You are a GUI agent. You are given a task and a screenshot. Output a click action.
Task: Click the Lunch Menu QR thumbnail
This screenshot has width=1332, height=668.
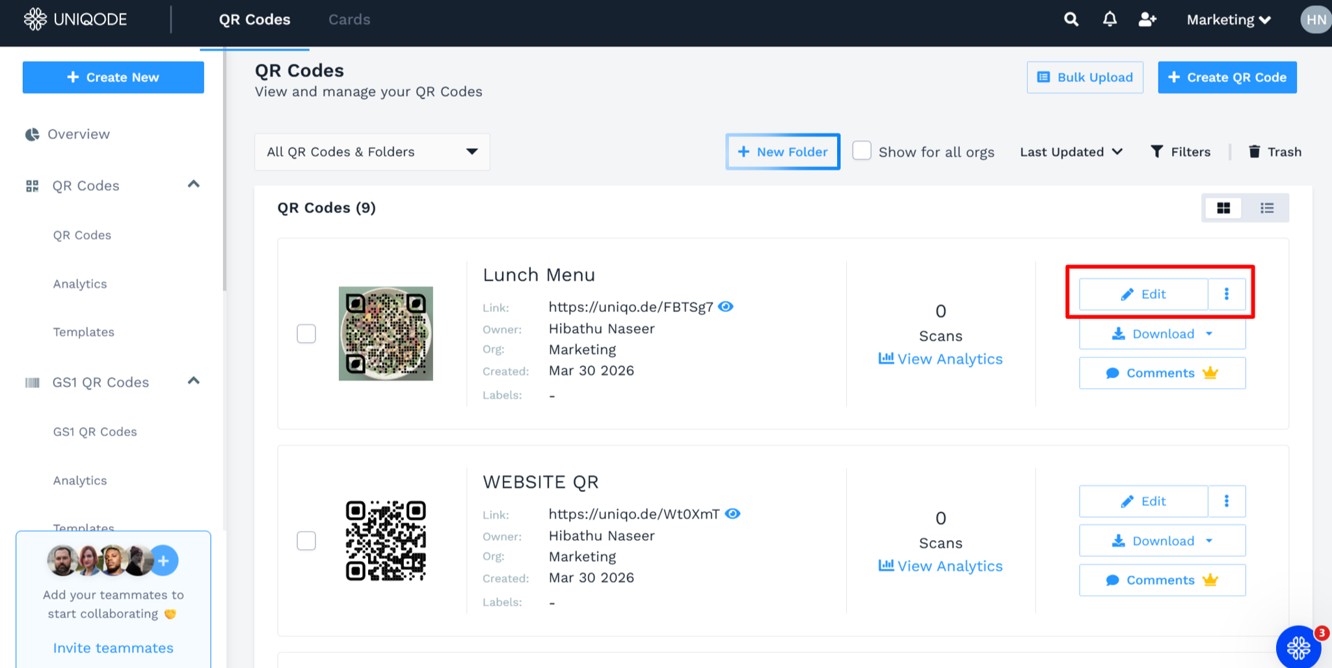[386, 333]
